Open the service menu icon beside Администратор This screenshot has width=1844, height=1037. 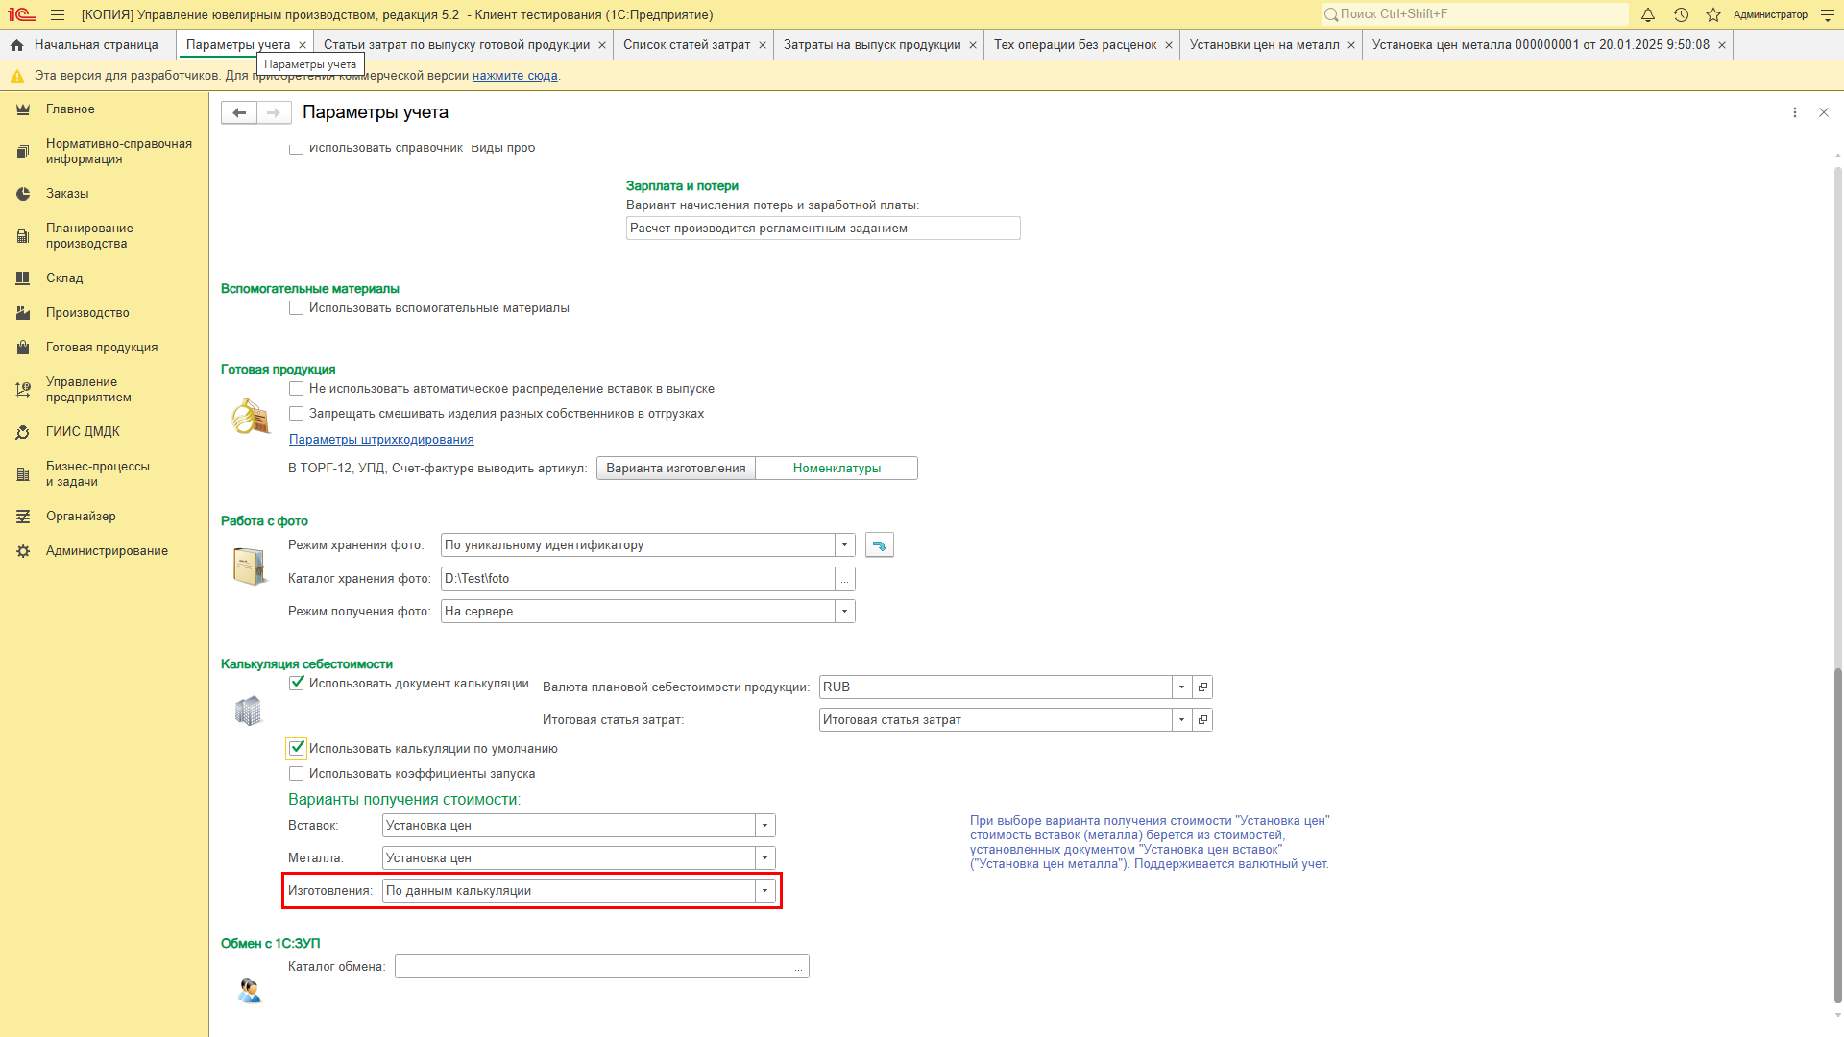[1828, 14]
